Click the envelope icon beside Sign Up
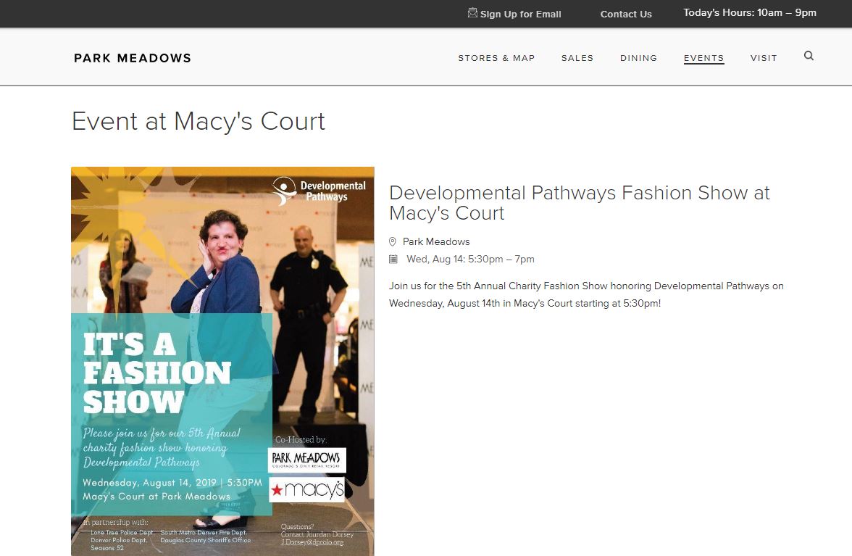The image size is (852, 556). click(x=472, y=13)
